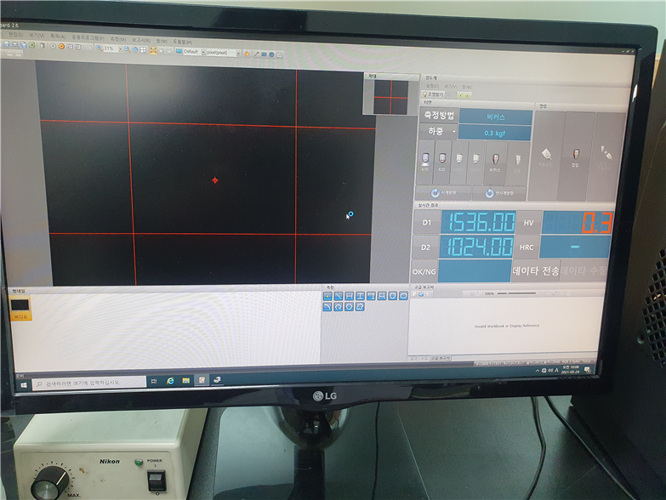Screen dimensions: 666x500
Task: Open Internet Explorer from taskbar
Action: 170,381
